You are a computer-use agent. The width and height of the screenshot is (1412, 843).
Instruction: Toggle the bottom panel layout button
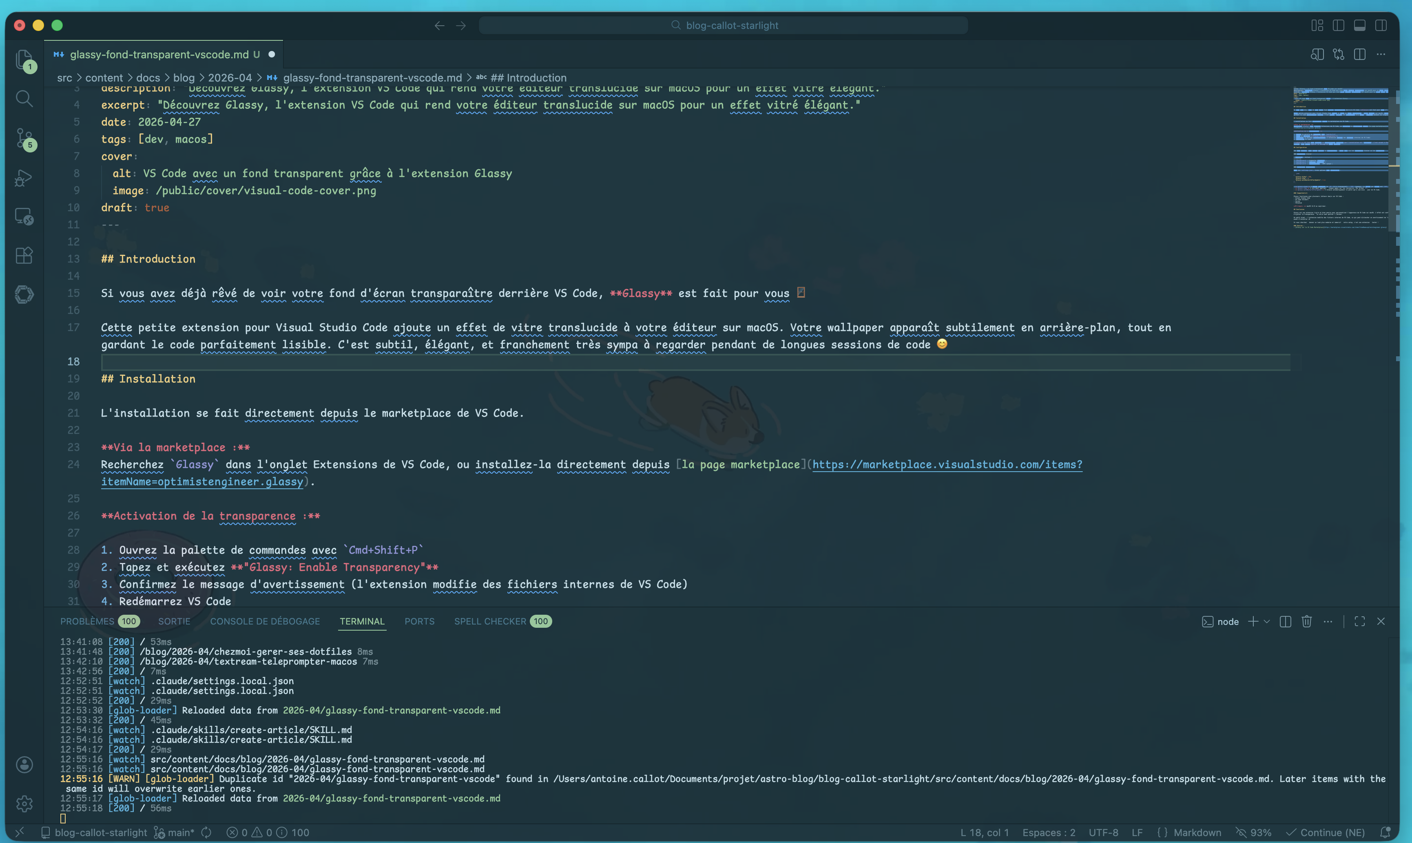tap(1360, 26)
